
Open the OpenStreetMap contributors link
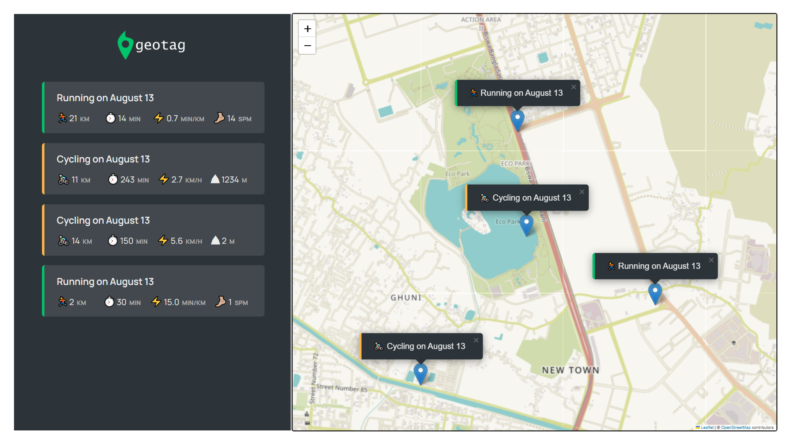[736, 428]
